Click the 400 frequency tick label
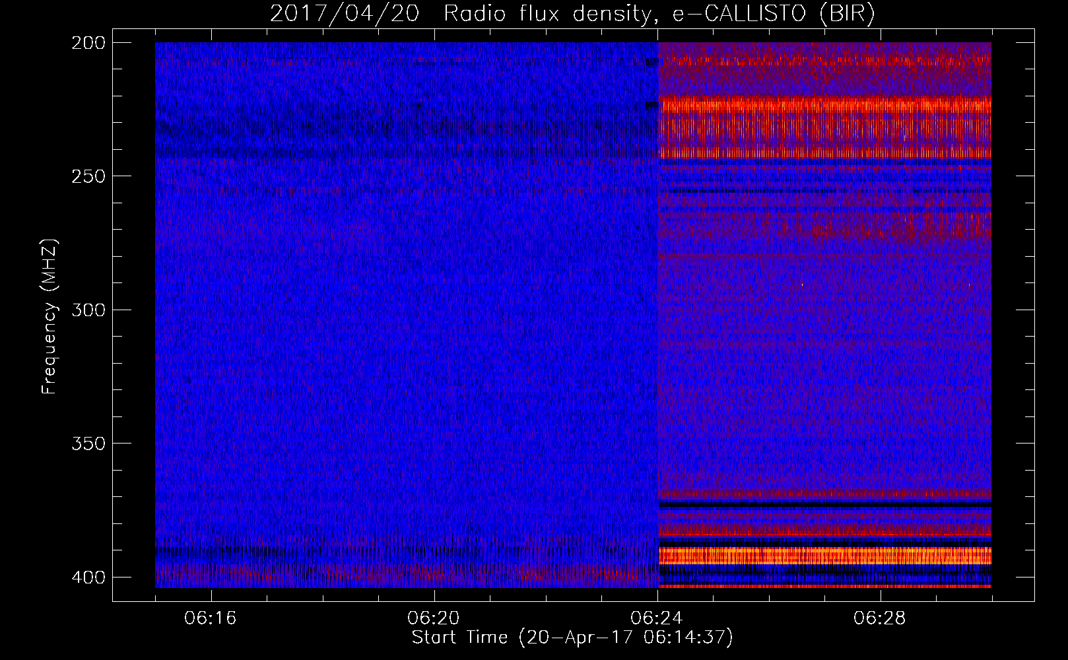The height and width of the screenshot is (660, 1068). coord(88,577)
